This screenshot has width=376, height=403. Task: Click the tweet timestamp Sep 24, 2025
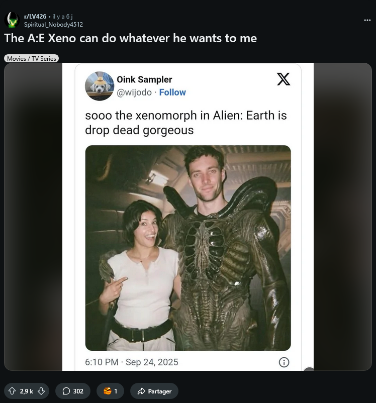(x=151, y=362)
